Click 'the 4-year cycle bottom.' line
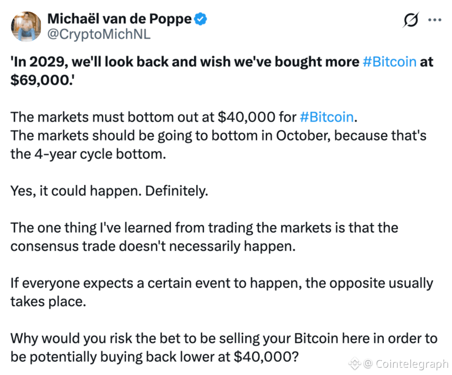452x375 pixels. (x=88, y=154)
